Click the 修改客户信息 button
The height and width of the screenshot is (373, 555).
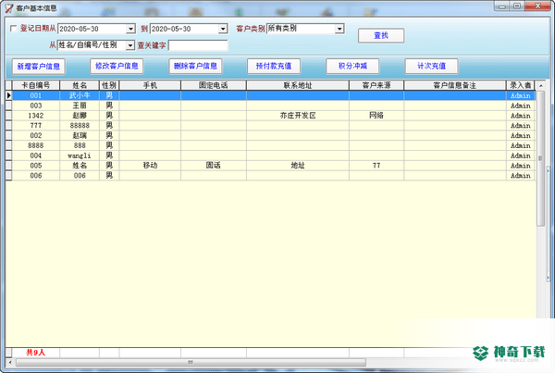(117, 66)
